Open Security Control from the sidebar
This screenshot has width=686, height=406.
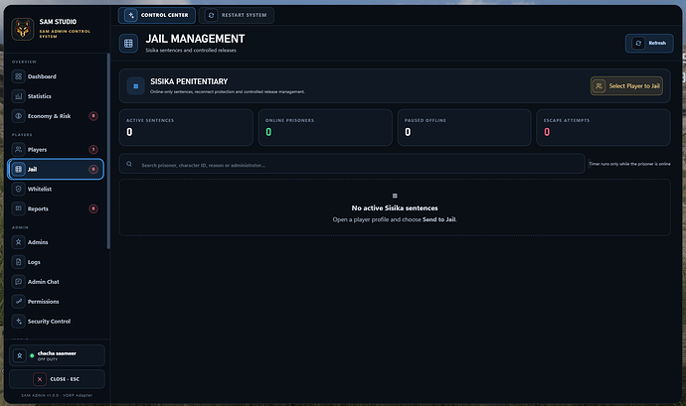coord(56,322)
